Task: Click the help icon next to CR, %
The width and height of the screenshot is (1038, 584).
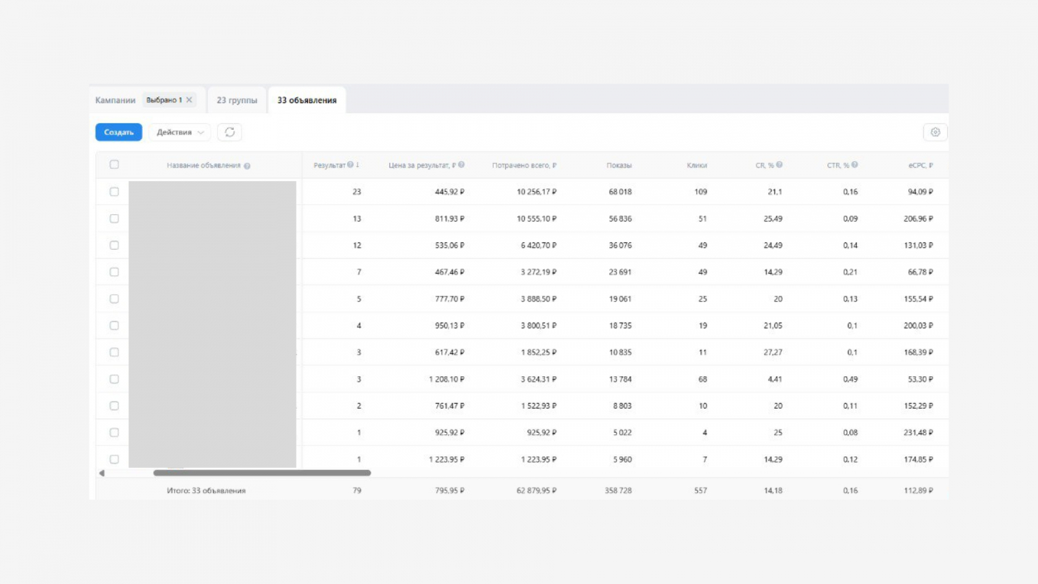Action: [779, 165]
